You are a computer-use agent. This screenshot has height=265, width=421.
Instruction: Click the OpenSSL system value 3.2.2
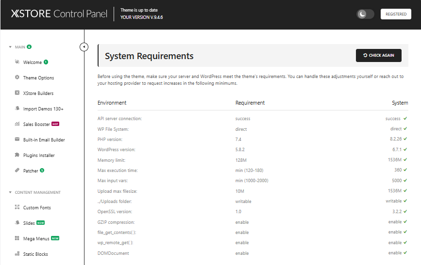(397, 211)
